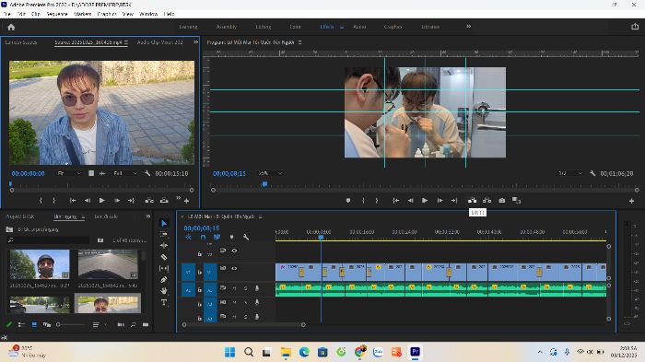This screenshot has width=645, height=362.
Task: Expand Project panel group overflow chevrons
Action: pyautogui.click(x=148, y=216)
